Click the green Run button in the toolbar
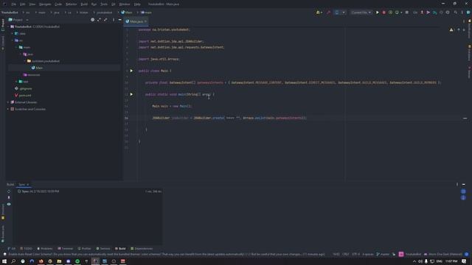The width and height of the screenshot is (472, 265). [377, 13]
